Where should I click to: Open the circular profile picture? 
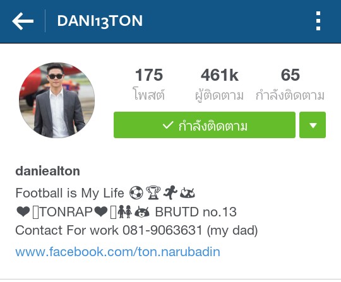click(x=57, y=100)
